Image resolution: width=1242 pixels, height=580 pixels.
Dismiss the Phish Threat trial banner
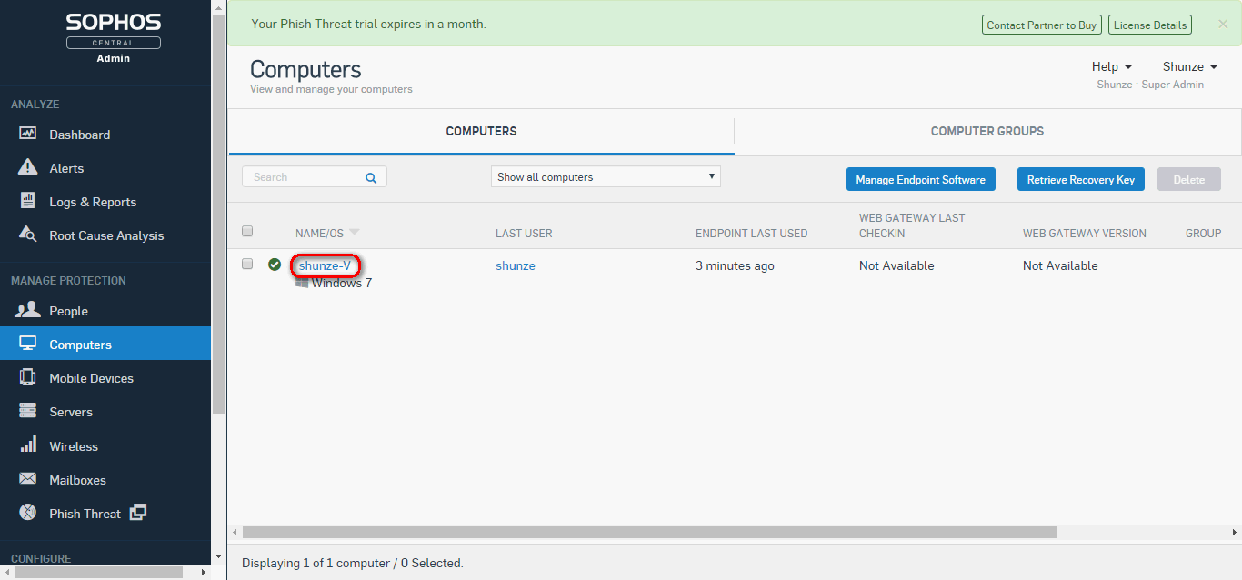1223,25
